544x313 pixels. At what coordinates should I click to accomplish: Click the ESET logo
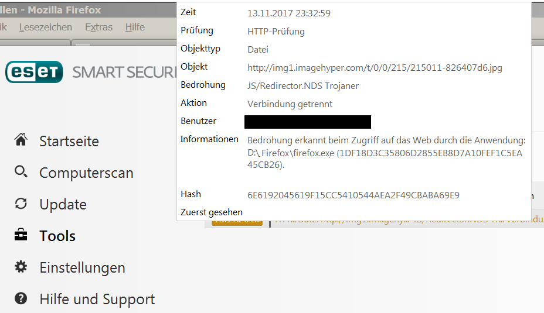pos(34,72)
